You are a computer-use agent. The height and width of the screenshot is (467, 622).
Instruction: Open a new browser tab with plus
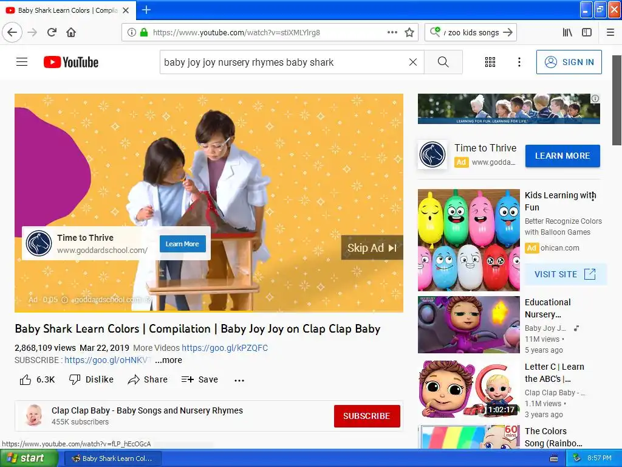(x=146, y=10)
